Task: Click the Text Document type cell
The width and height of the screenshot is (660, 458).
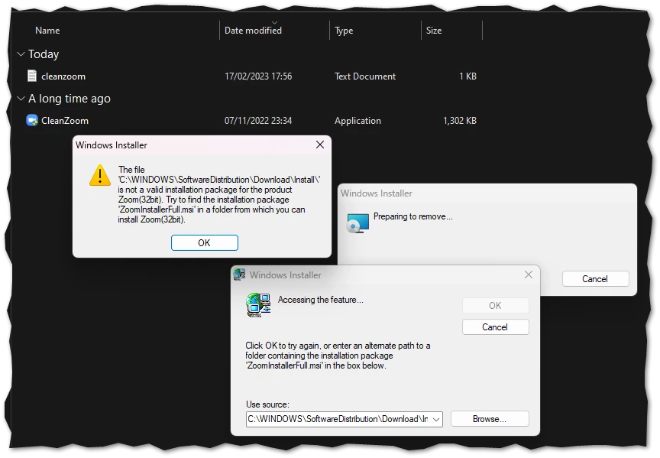Action: tap(365, 76)
